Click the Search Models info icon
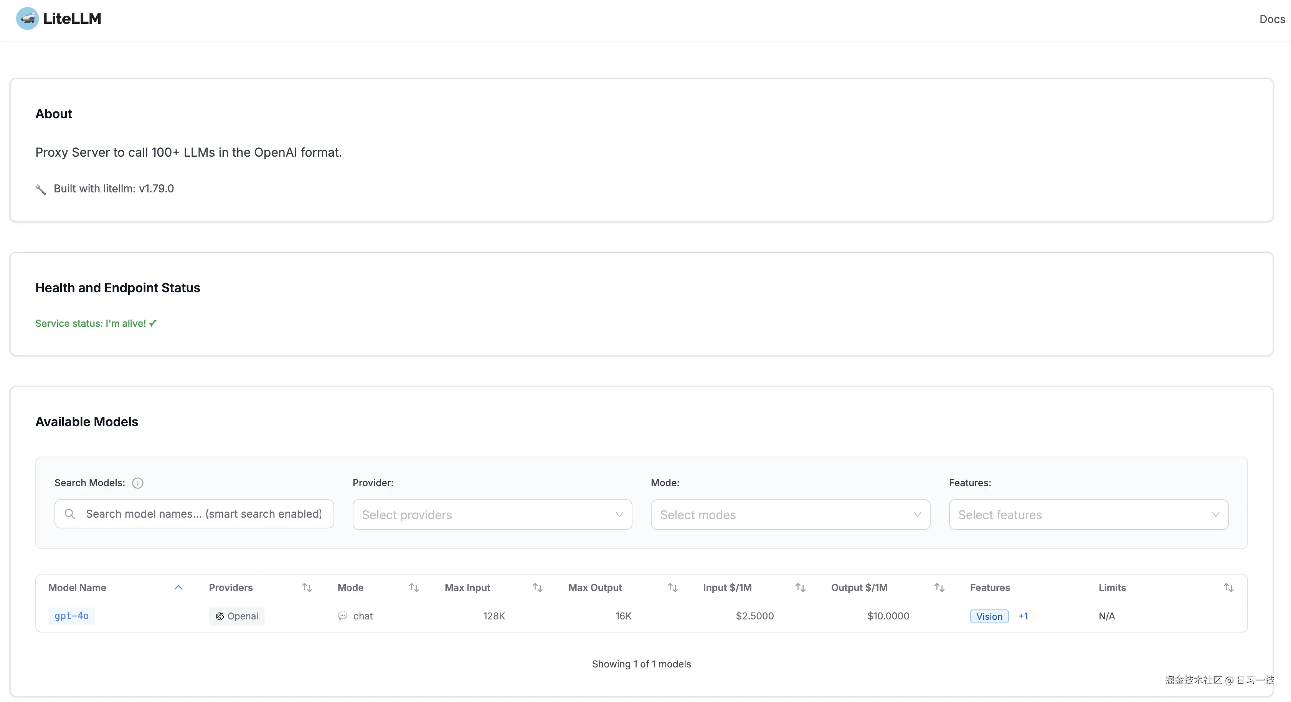The image size is (1291, 702). click(137, 483)
